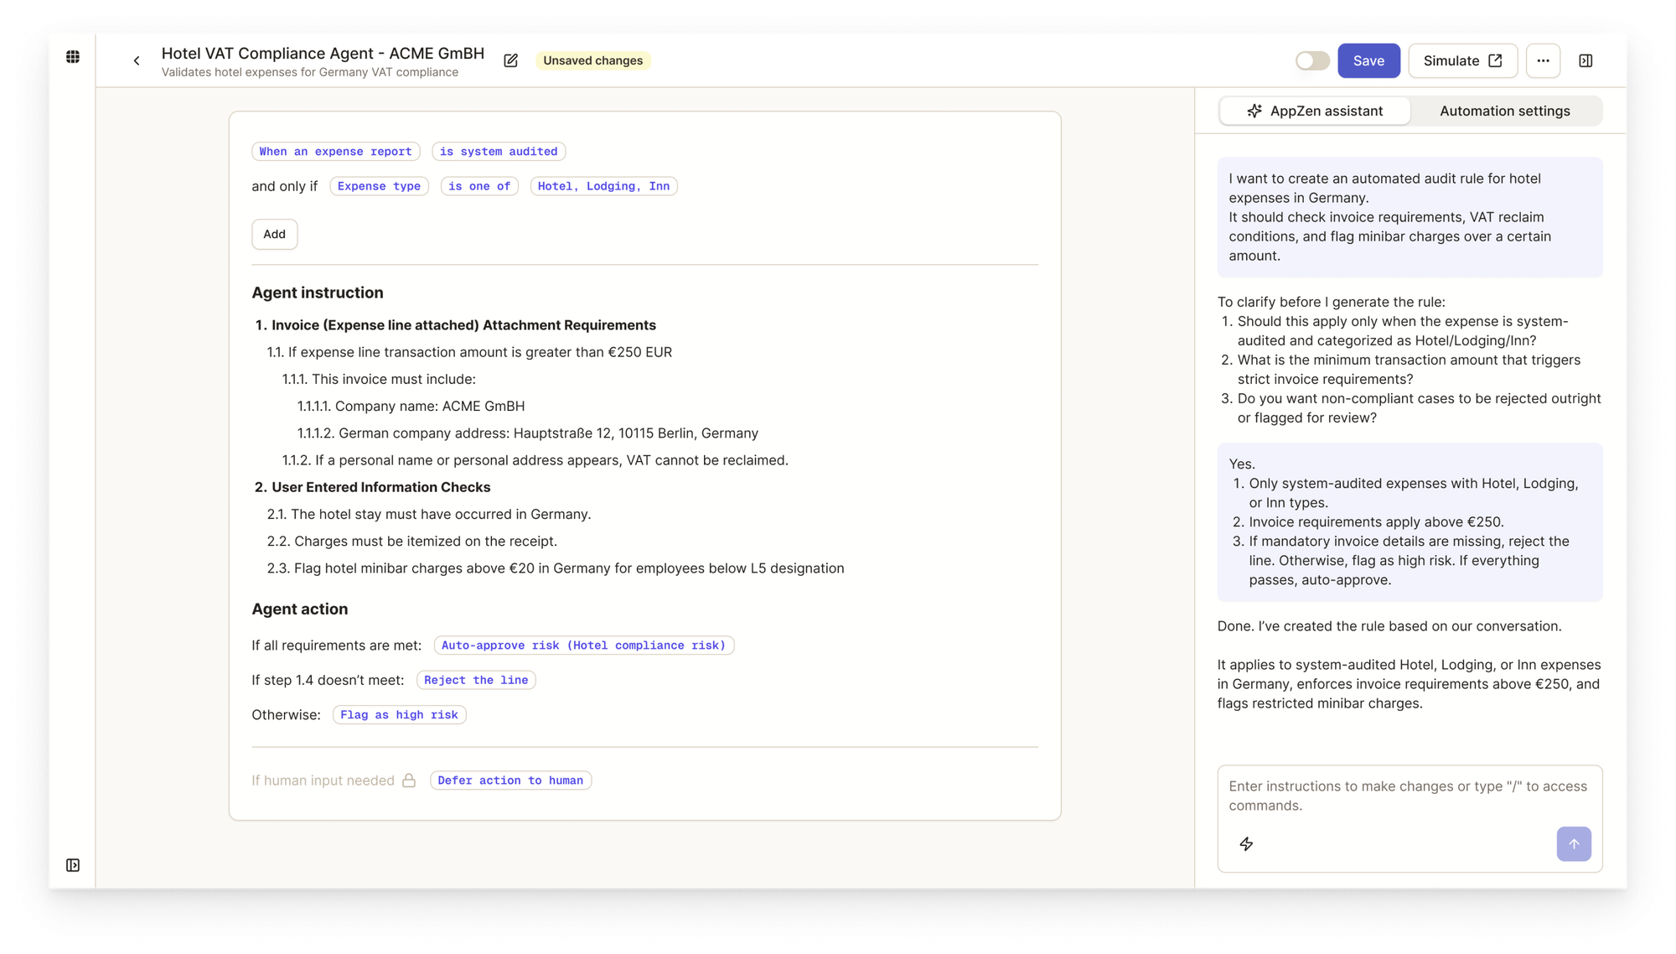The image size is (1676, 954).
Task: Open the 'is one of' operator selector
Action: pos(479,186)
